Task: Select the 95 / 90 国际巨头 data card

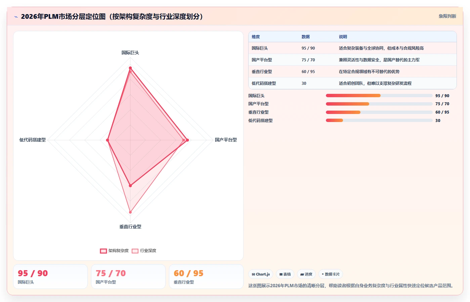Action: [x=50, y=277]
